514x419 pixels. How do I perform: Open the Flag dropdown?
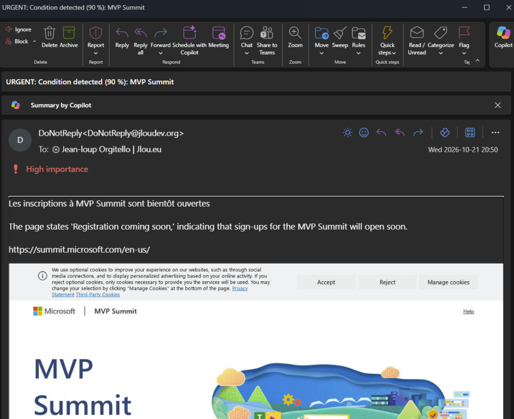point(464,53)
